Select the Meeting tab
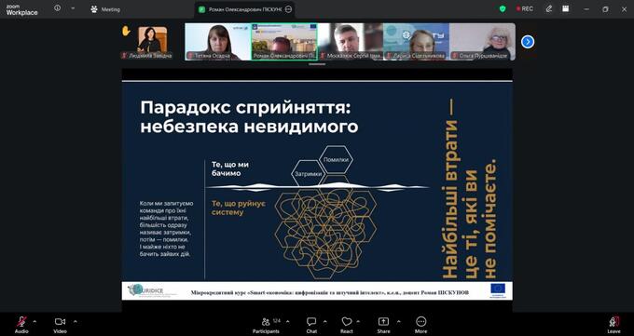Screen dimensions: 634x336 point(106,9)
